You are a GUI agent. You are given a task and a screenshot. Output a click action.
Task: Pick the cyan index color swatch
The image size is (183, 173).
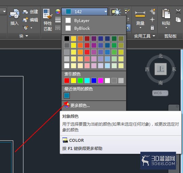pyautogui.click(x=87, y=81)
